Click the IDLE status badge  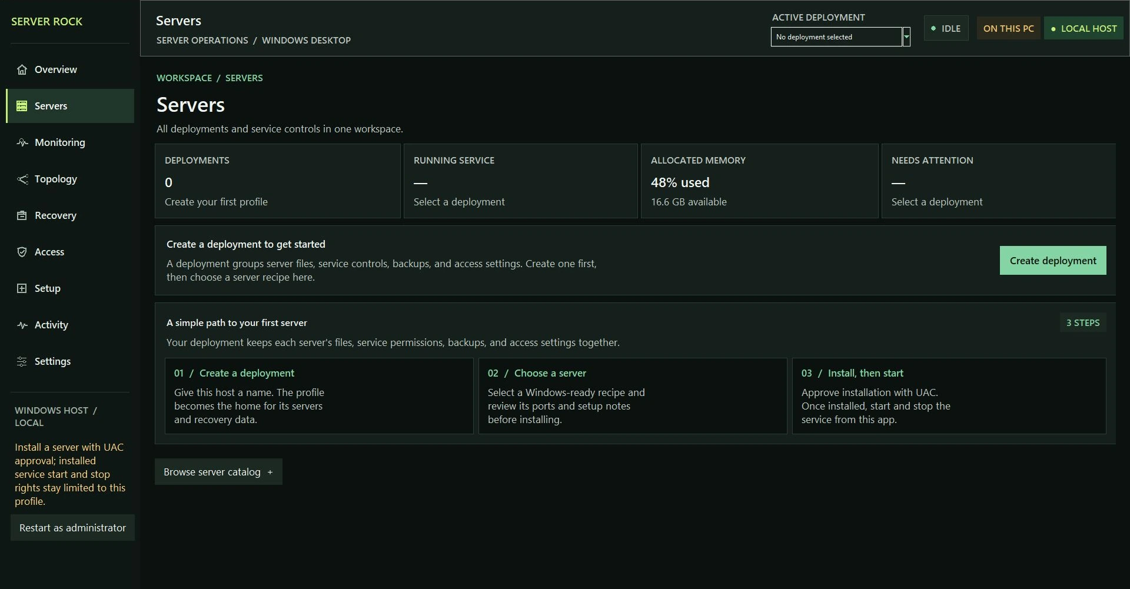click(x=946, y=28)
